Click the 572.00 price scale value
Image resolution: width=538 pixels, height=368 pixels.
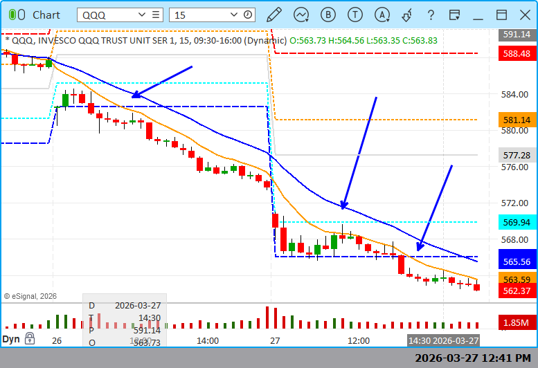coord(514,203)
